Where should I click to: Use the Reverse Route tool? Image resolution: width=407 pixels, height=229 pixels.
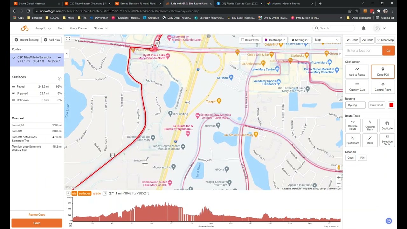coord(353,125)
